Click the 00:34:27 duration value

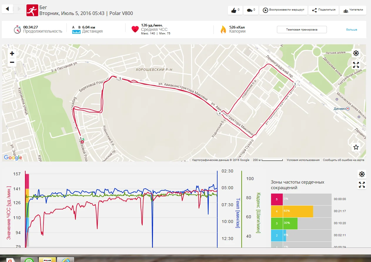pyautogui.click(x=31, y=27)
